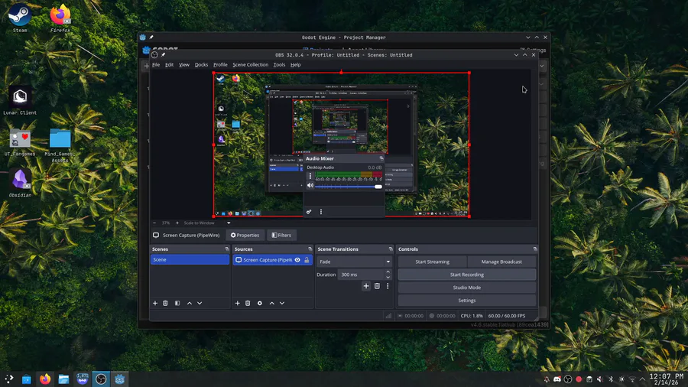Expand hidden system tray icons arrow
Screen dimensions: 688x387
pos(642,379)
